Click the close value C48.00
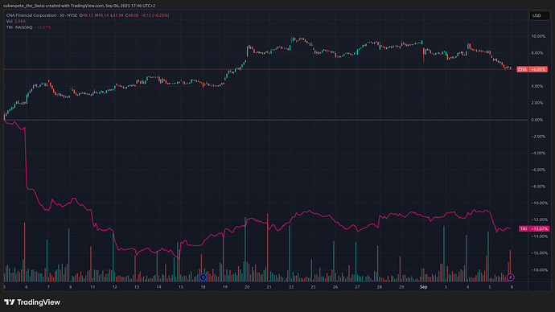This screenshot has height=312, width=555. (132, 15)
